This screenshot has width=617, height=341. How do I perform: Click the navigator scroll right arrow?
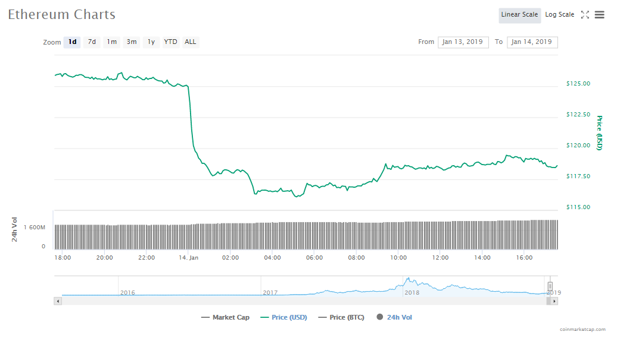tap(554, 301)
